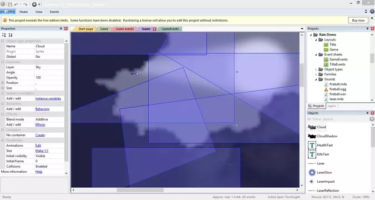This screenshot has height=200, width=375.
Task: Open the fireball.ogg sound file
Action: (x=338, y=89)
